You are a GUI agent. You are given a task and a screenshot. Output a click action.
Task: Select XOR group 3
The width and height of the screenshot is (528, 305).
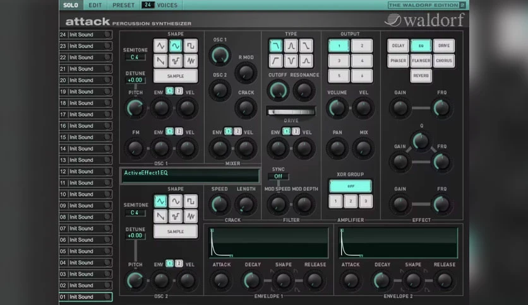coord(365,201)
